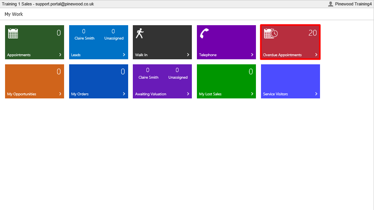The height and width of the screenshot is (210, 374).
Task: Click the 0 count on My Lost Sales
Action: point(250,72)
